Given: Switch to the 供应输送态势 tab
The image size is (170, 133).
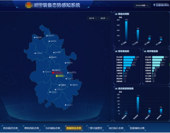Looking at the screenshot, I should click(x=10, y=128).
